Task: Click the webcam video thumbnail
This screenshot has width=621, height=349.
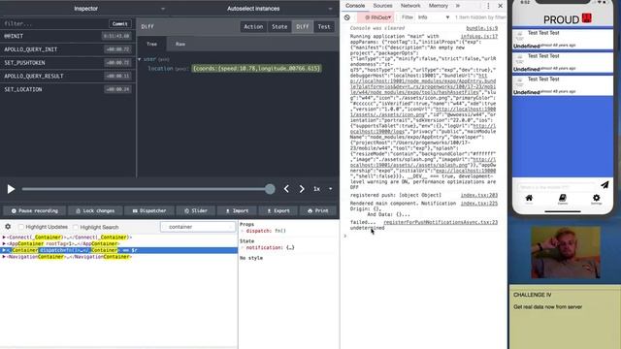Action: [565, 252]
